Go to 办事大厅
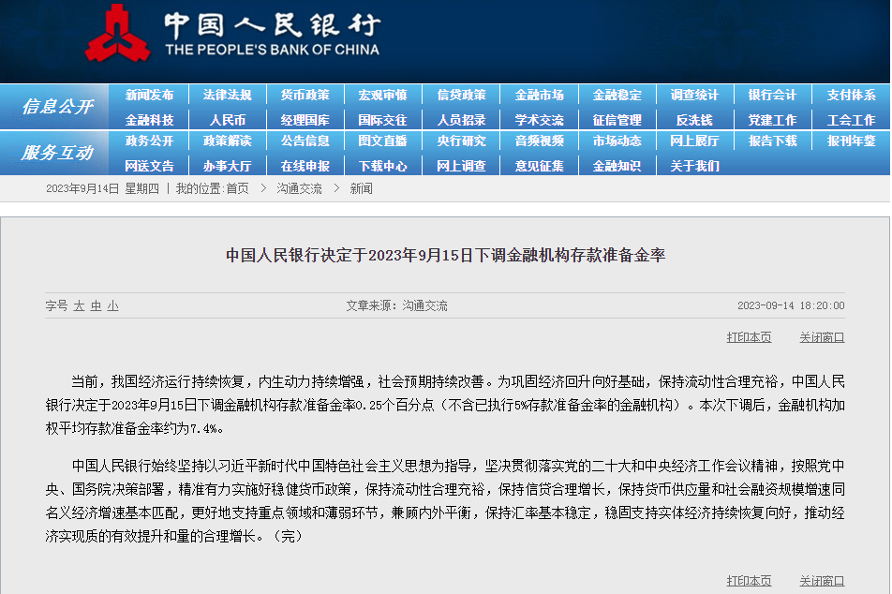 tap(227, 166)
